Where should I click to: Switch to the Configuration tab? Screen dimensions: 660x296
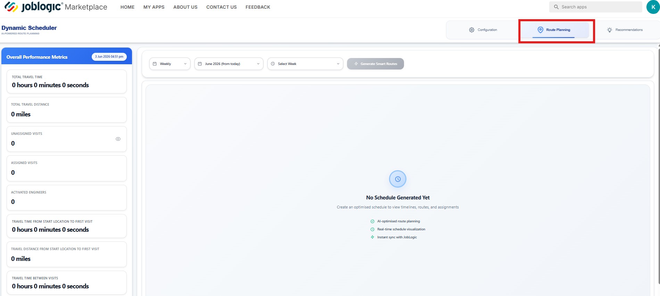[483, 30]
